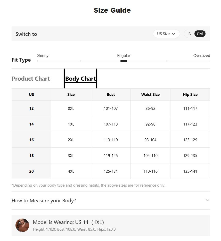The image size is (221, 241).
Task: Click the 2XL size cell
Action: (x=71, y=140)
